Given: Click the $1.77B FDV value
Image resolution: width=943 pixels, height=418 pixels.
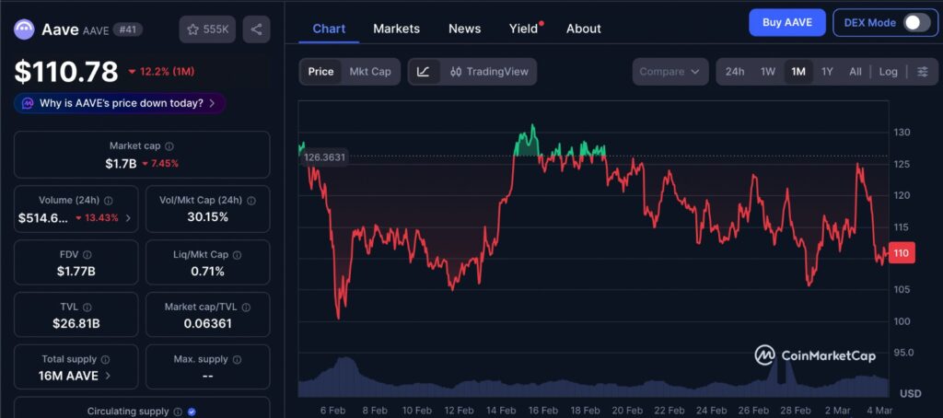Looking at the screenshot, I should [x=76, y=272].
